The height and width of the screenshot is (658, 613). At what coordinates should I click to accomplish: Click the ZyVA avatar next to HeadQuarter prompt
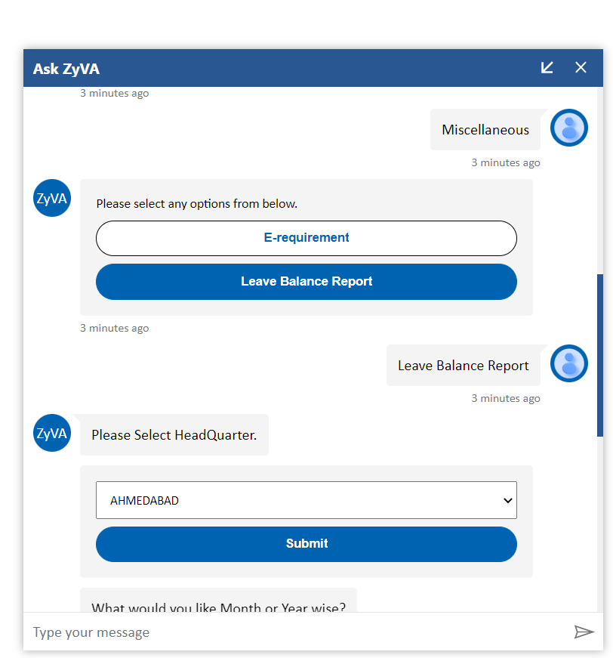[51, 433]
